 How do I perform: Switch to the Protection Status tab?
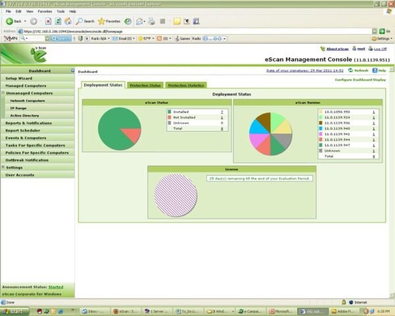145,85
